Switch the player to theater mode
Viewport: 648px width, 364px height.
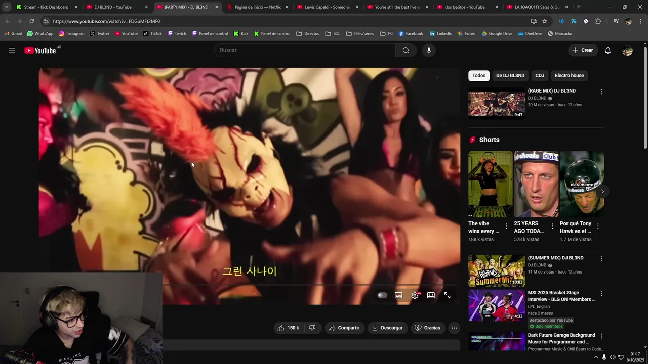[x=431, y=295]
